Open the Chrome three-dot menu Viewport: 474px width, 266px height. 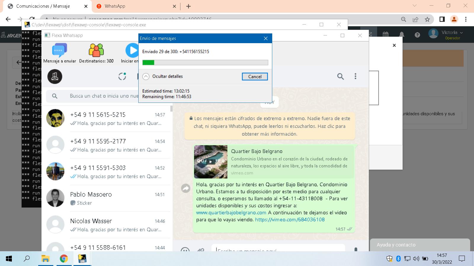466,19
